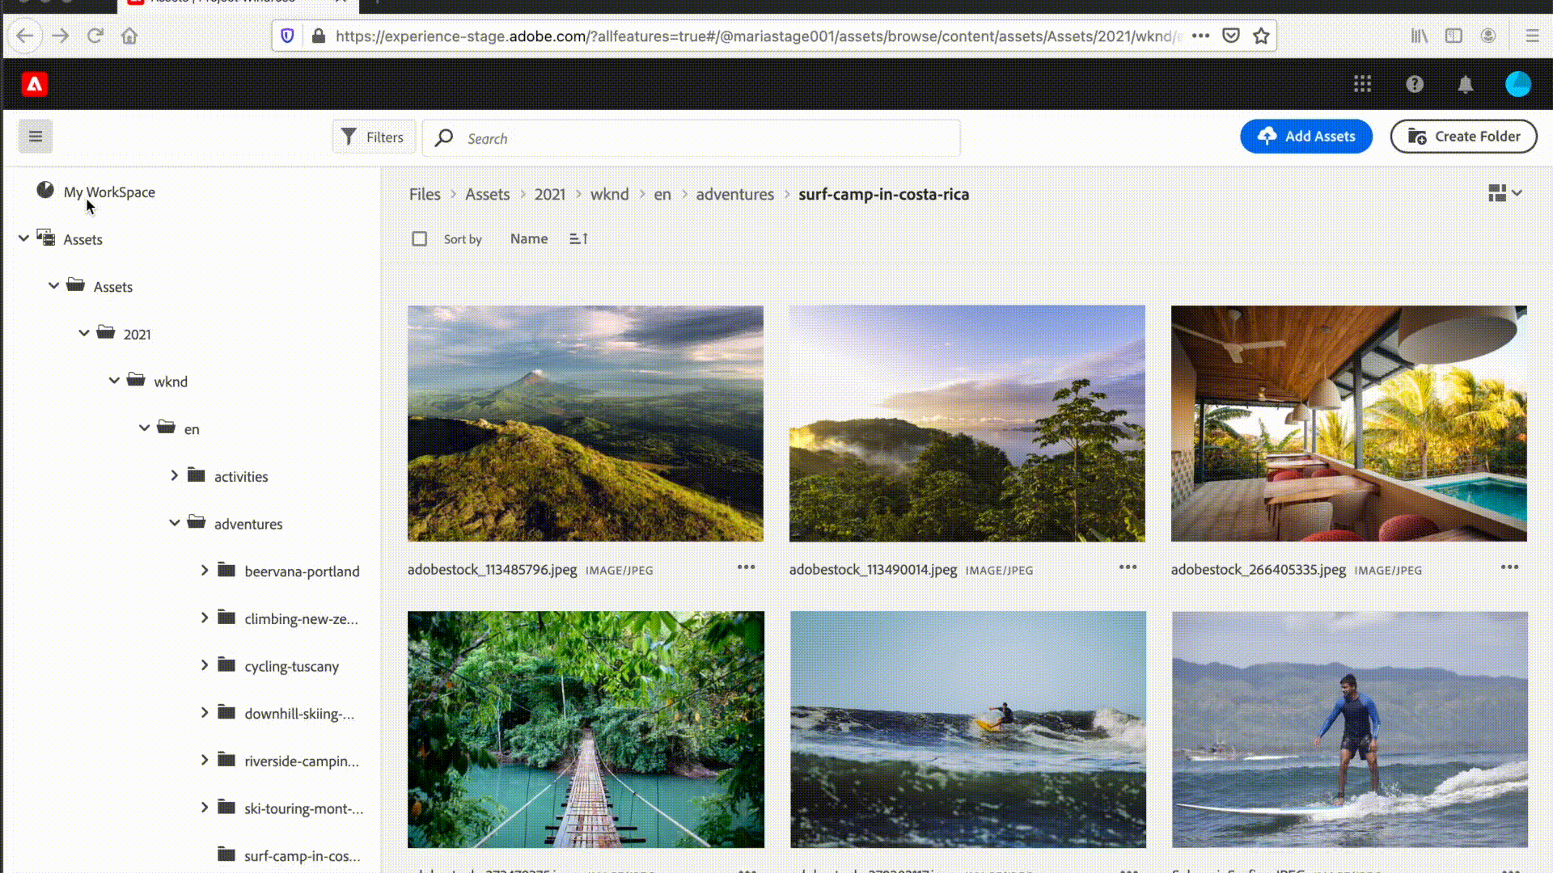Check the select all checkbox

click(x=419, y=239)
